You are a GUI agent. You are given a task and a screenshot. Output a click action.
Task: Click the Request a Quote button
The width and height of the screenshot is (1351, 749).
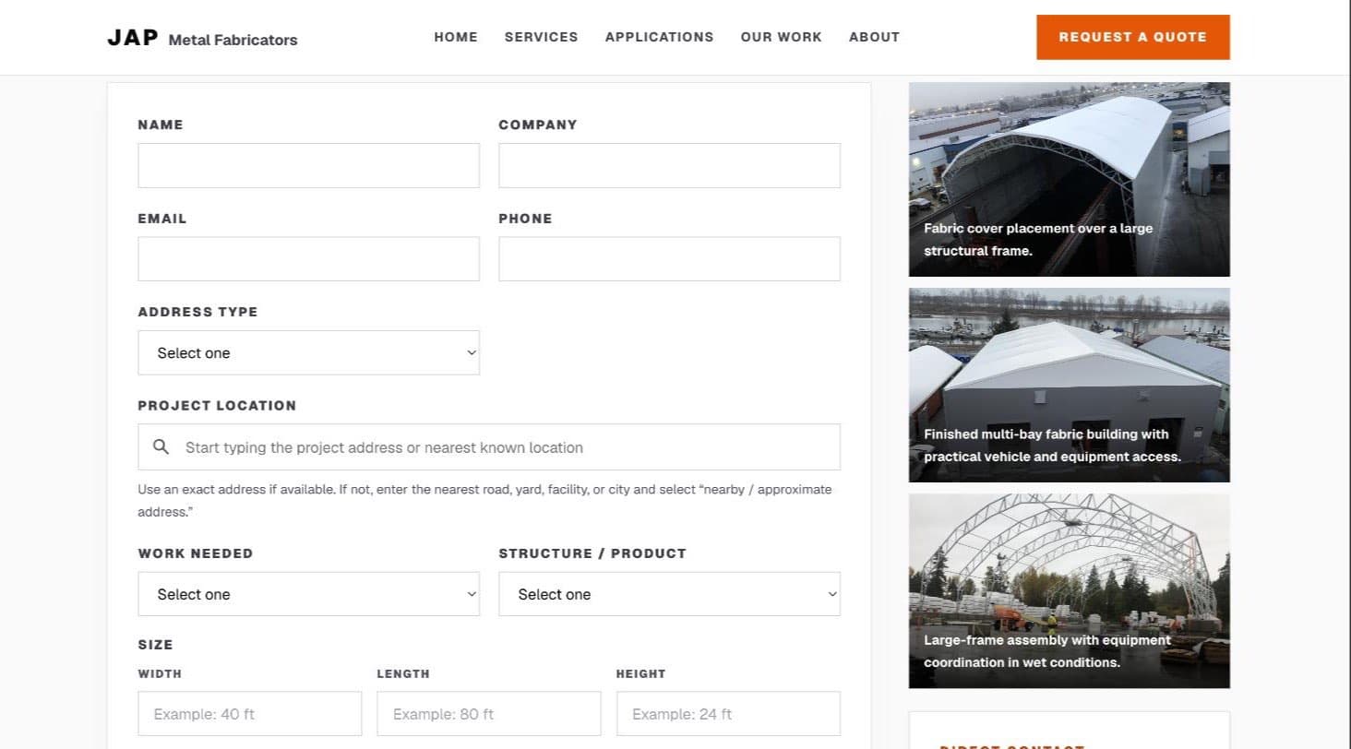1132,37
